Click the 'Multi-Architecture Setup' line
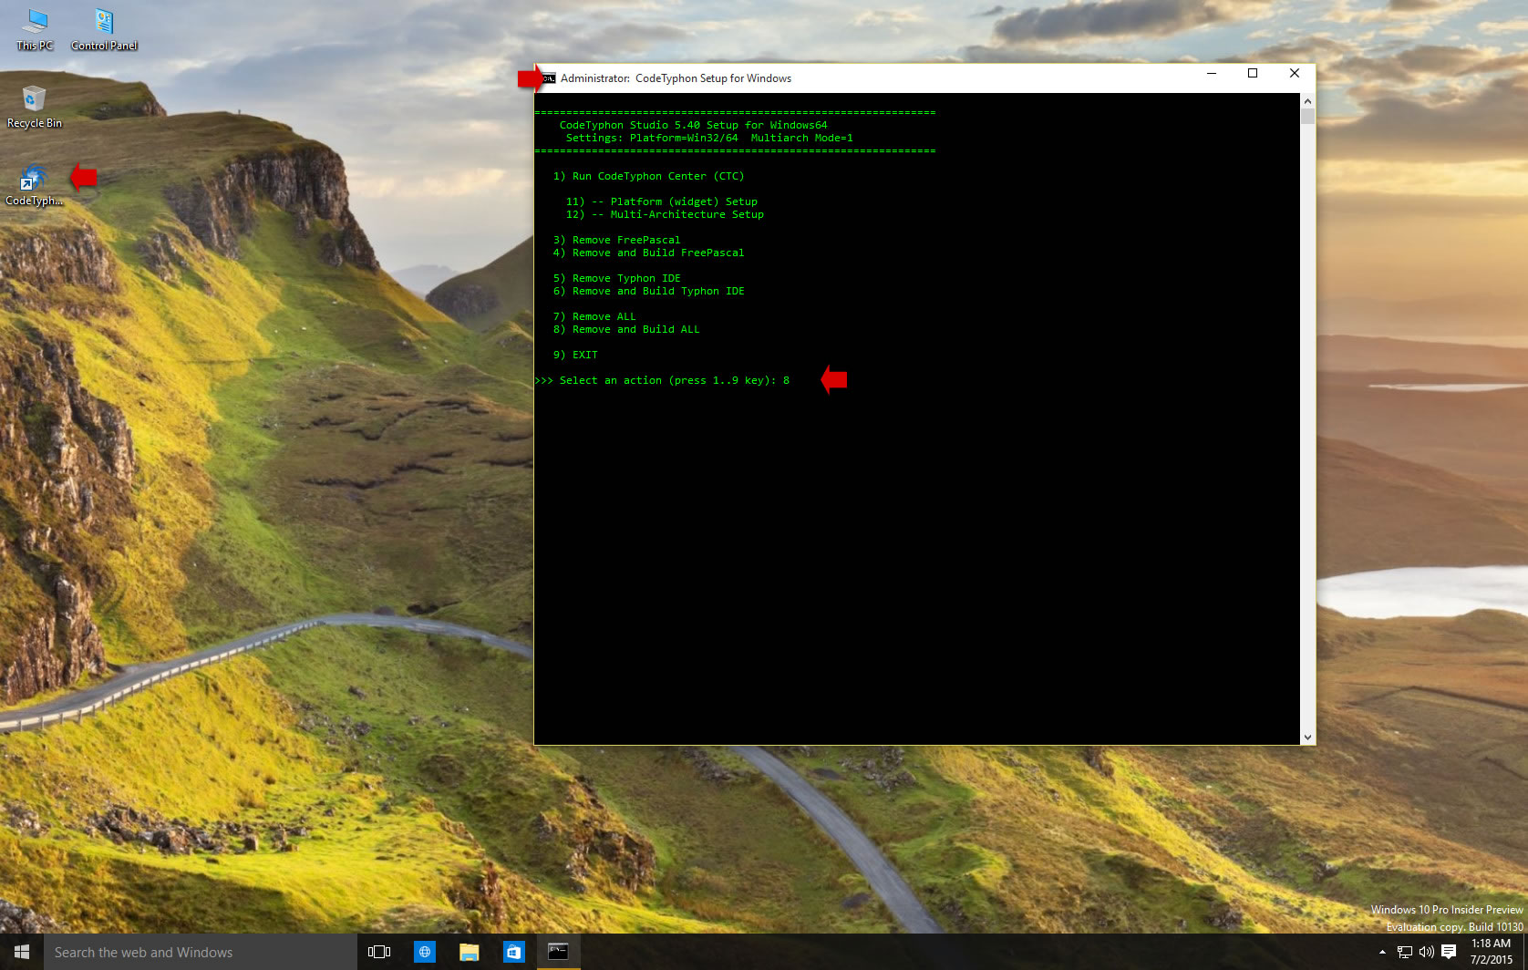Viewport: 1528px width, 970px height. pyautogui.click(x=665, y=214)
